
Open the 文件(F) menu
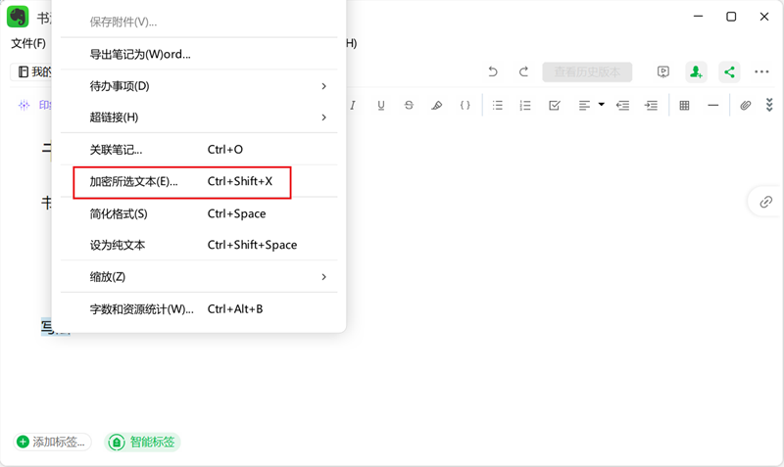[28, 43]
